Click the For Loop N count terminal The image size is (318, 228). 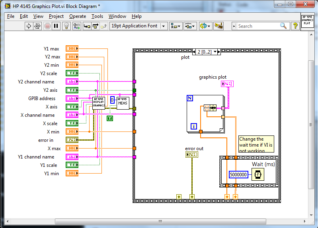click(x=189, y=98)
